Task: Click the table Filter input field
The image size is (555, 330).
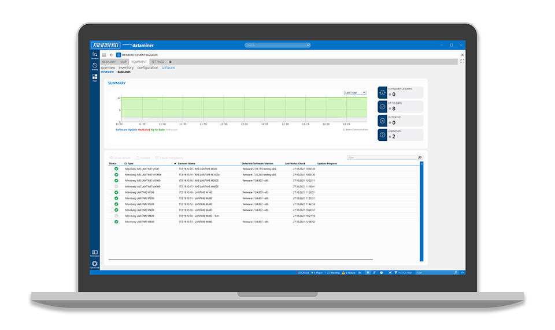Action: 382,157
